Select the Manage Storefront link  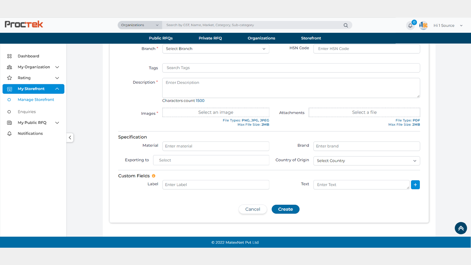click(36, 100)
